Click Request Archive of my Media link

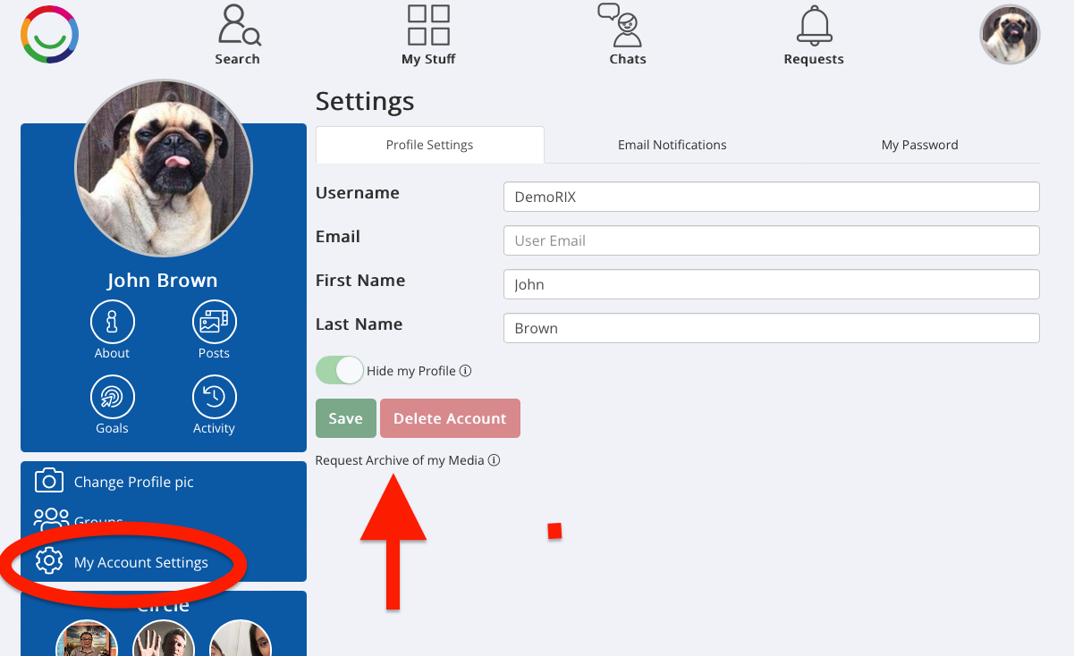click(400, 460)
